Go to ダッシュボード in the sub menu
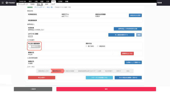170x92 pixels. coord(23,4)
